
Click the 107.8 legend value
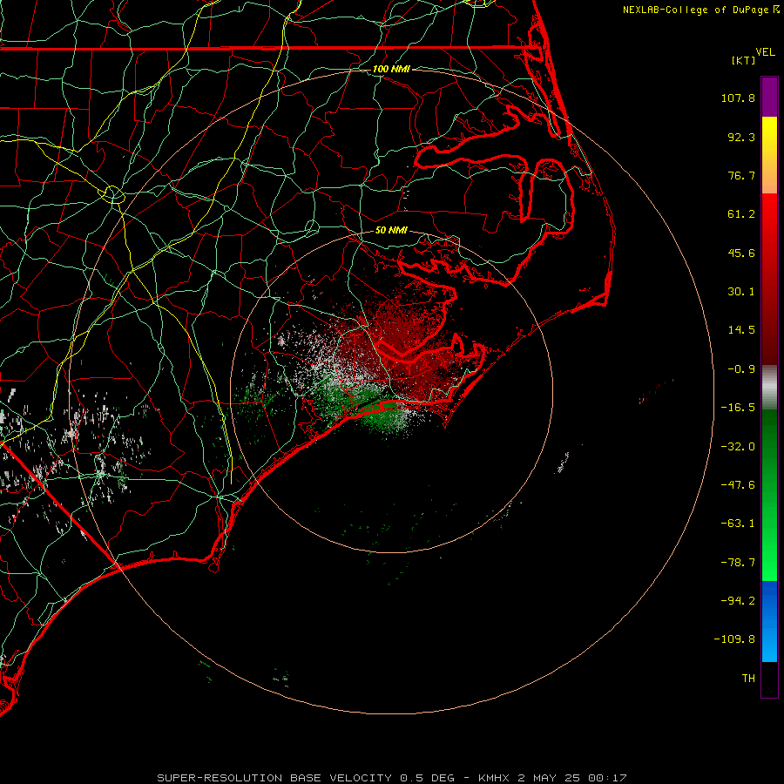[x=738, y=98]
